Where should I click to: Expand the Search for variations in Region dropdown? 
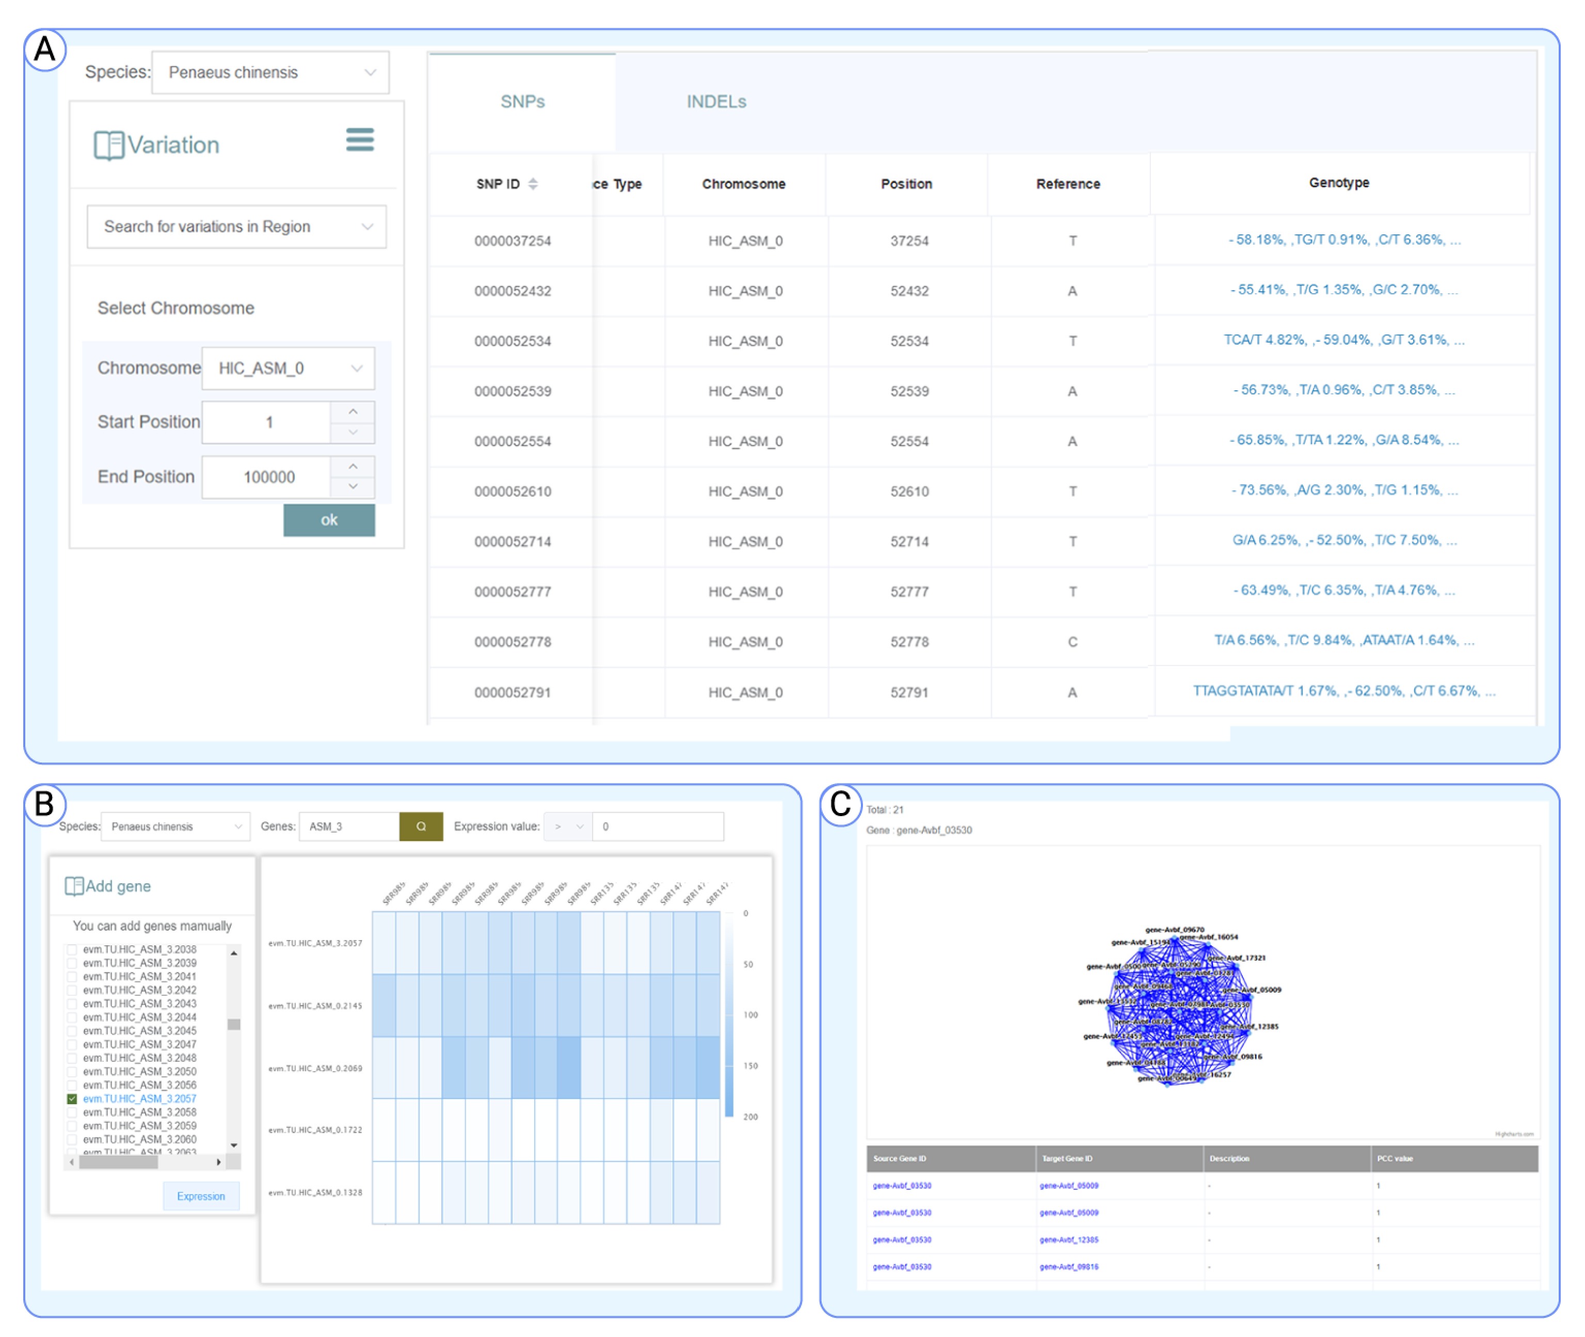[x=236, y=227]
